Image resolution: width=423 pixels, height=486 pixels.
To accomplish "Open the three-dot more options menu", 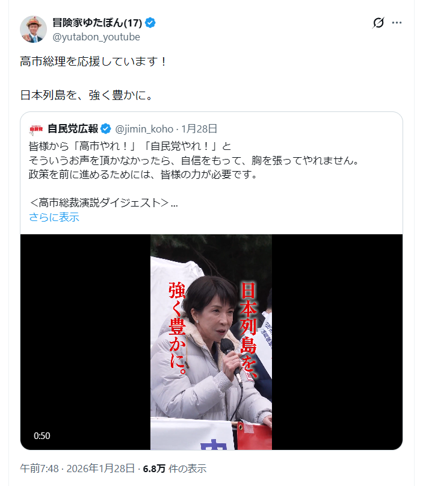I will point(397,23).
